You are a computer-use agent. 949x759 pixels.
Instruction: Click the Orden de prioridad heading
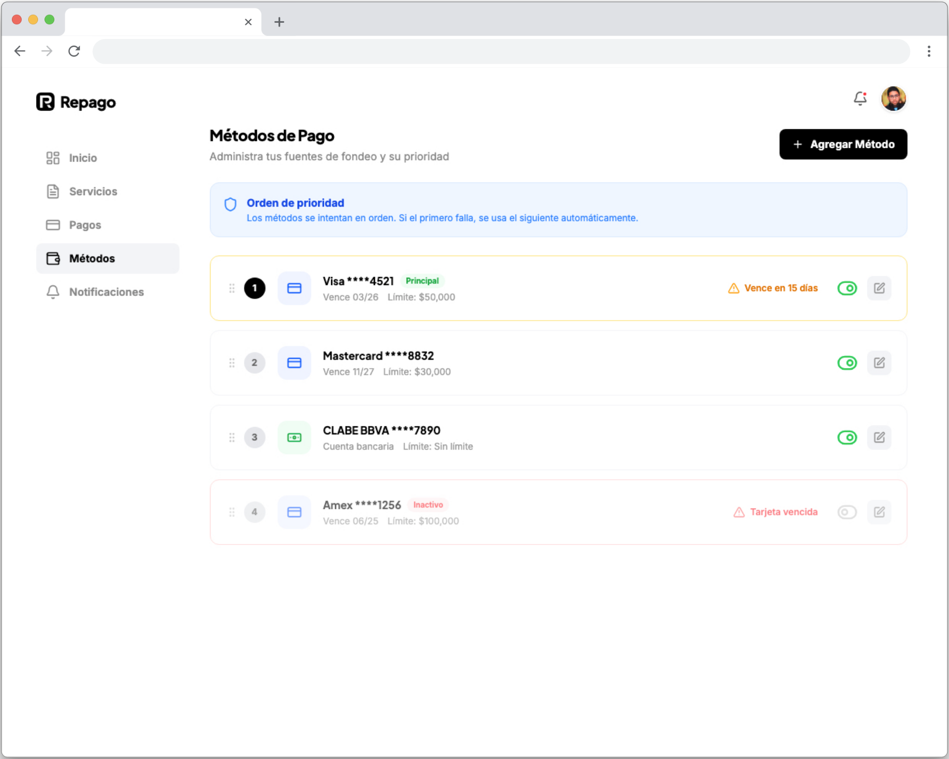point(296,203)
